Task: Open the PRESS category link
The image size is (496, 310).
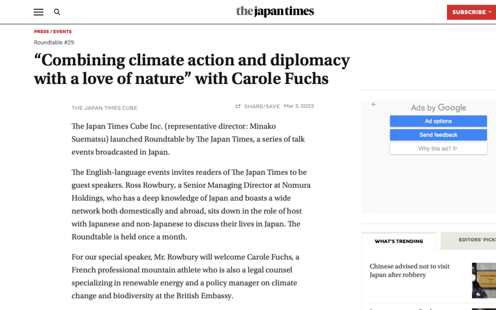Action: (41, 31)
